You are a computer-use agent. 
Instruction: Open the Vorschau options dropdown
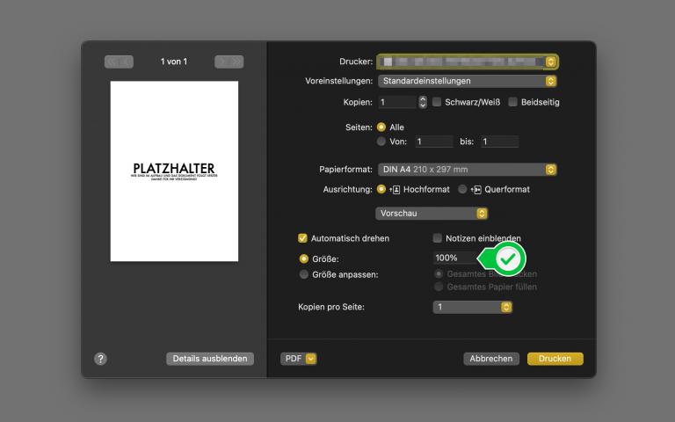pyautogui.click(x=432, y=214)
